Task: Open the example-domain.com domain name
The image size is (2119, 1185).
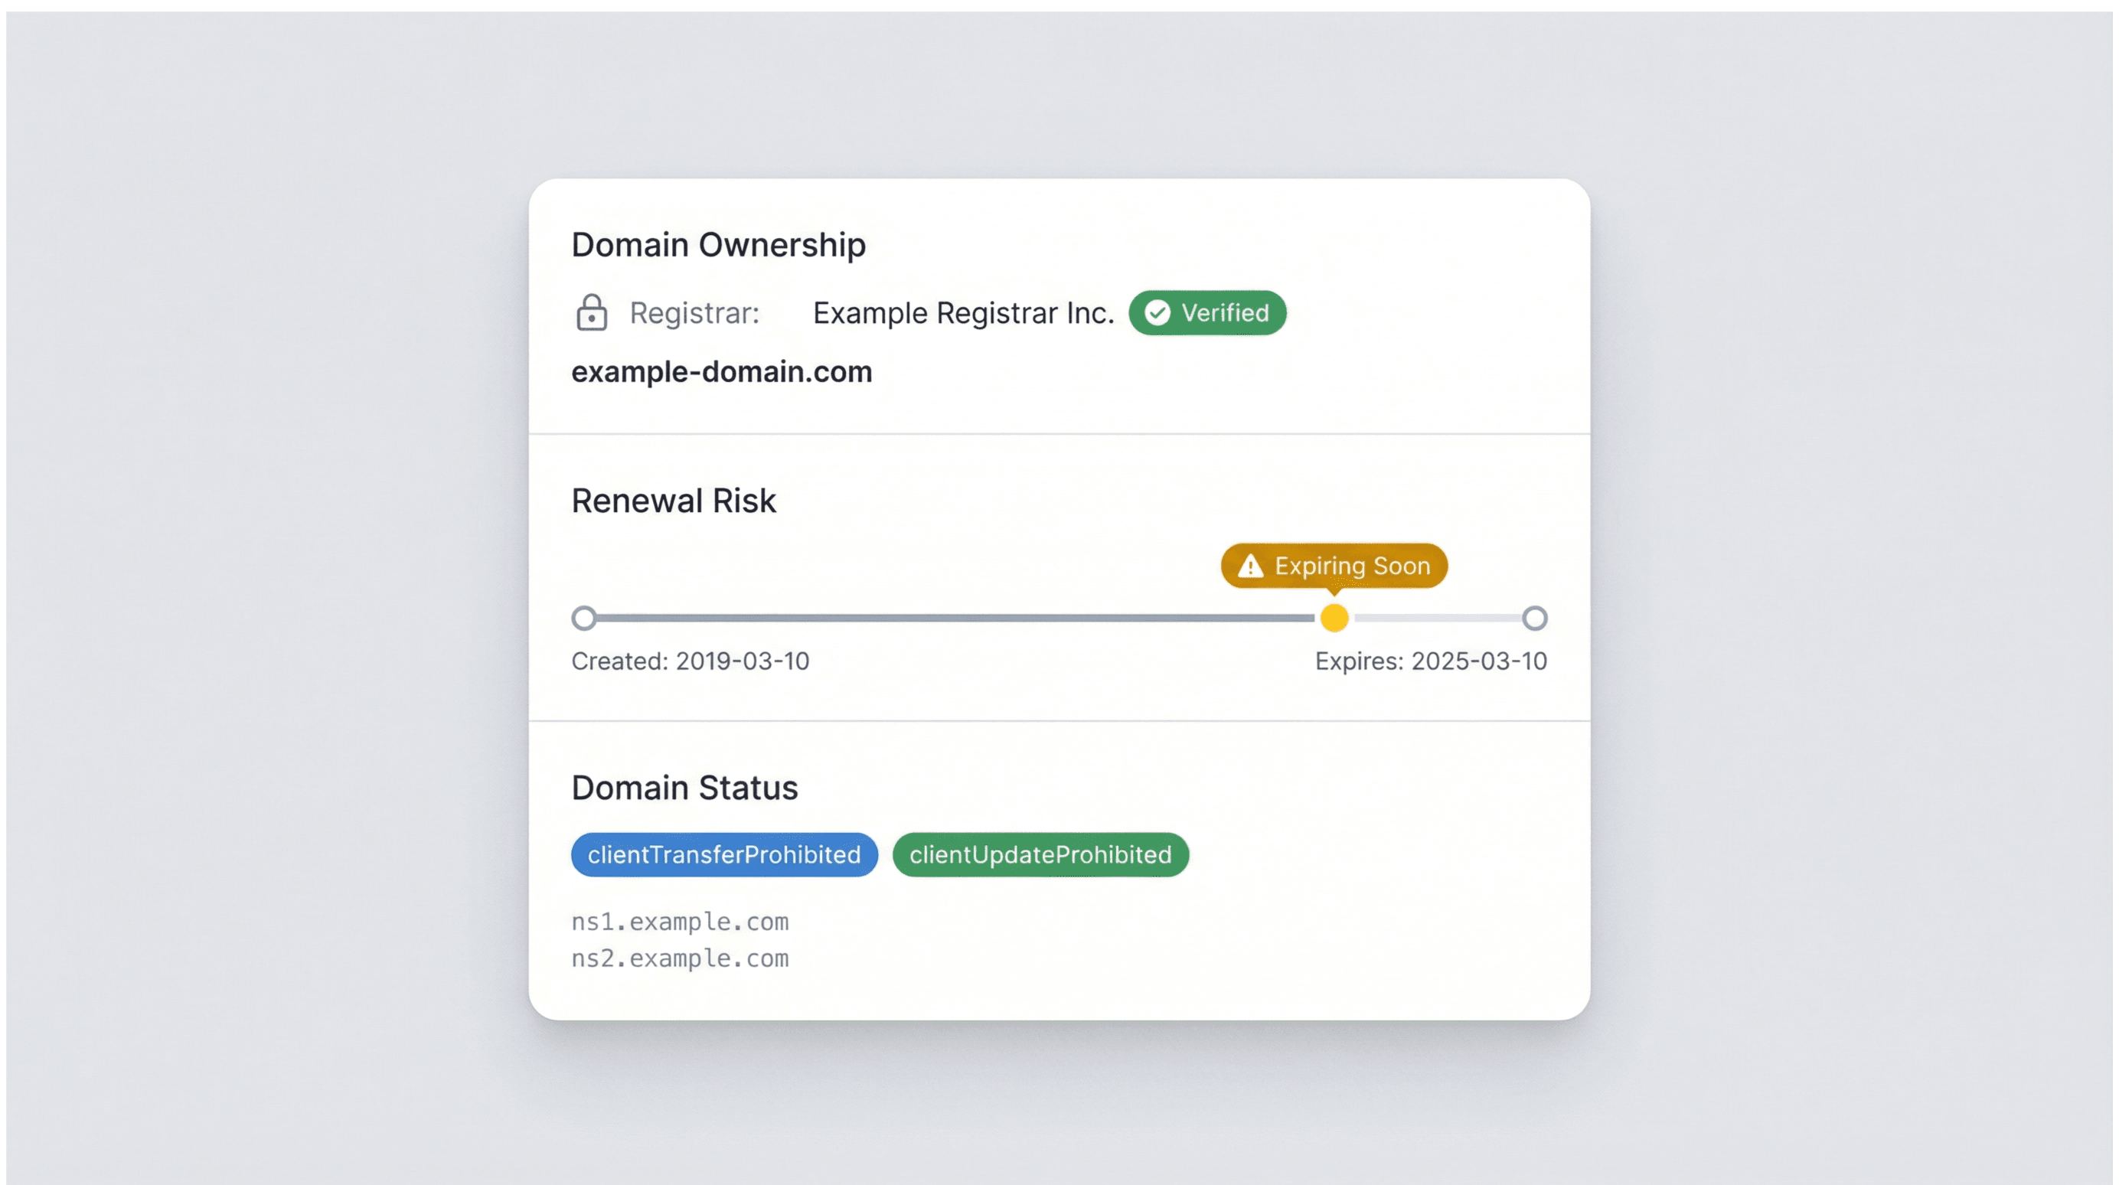Action: (721, 372)
